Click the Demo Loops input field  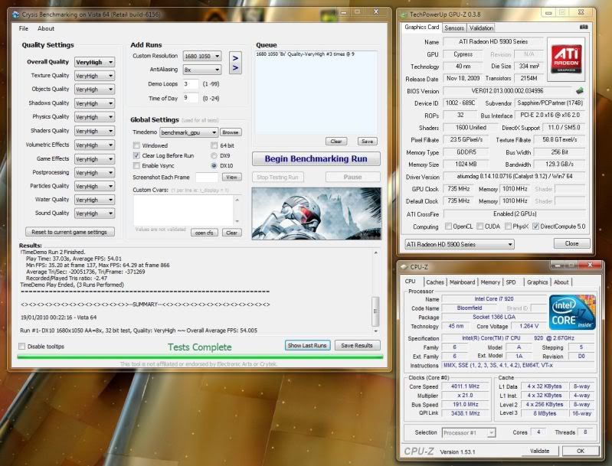tap(191, 83)
